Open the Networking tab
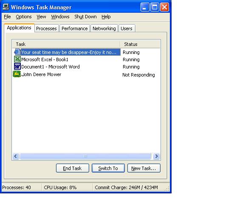This screenshot has width=248, height=204. pyautogui.click(x=104, y=28)
